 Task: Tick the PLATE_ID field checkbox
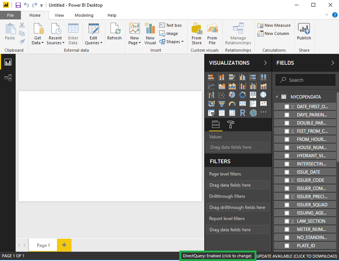287,246
